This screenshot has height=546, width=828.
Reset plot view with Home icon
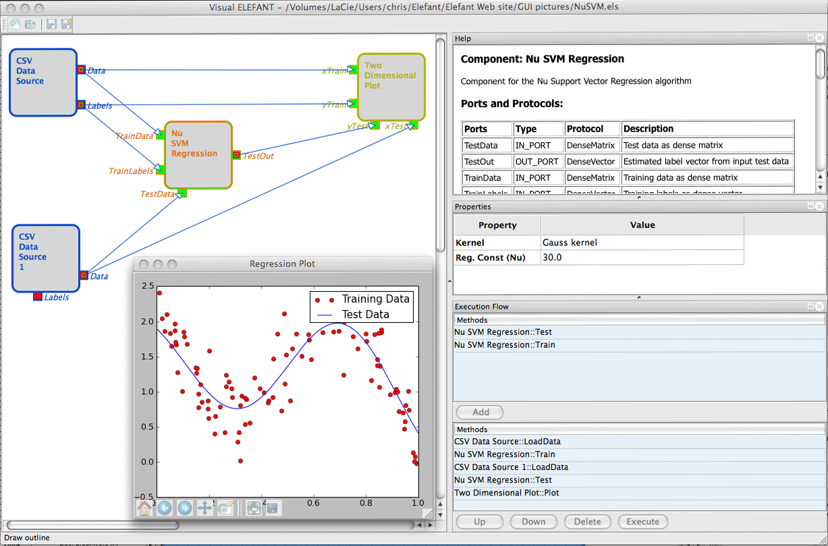click(x=144, y=508)
